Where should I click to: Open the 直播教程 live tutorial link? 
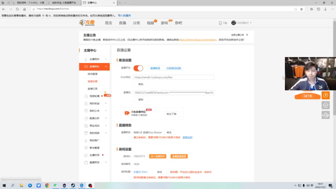155,68
